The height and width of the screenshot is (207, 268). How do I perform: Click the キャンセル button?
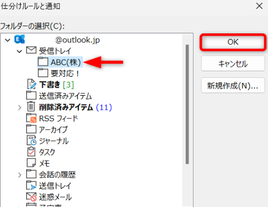click(233, 63)
